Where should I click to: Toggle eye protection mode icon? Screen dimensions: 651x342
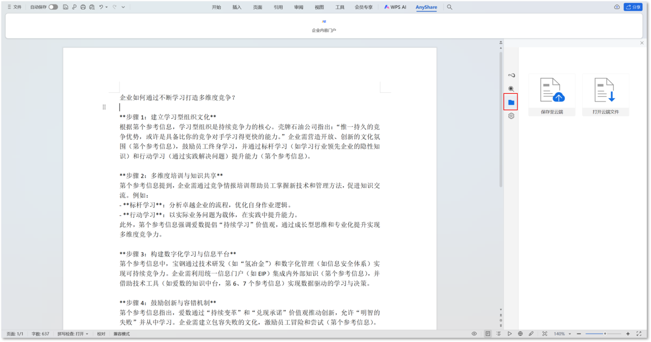474,334
